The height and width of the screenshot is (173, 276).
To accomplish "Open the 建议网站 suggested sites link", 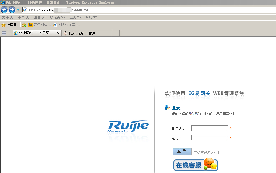I will click(40, 25).
